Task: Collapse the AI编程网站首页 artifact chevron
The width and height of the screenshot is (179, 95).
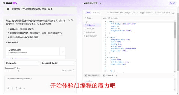Action: click(x=62, y=51)
